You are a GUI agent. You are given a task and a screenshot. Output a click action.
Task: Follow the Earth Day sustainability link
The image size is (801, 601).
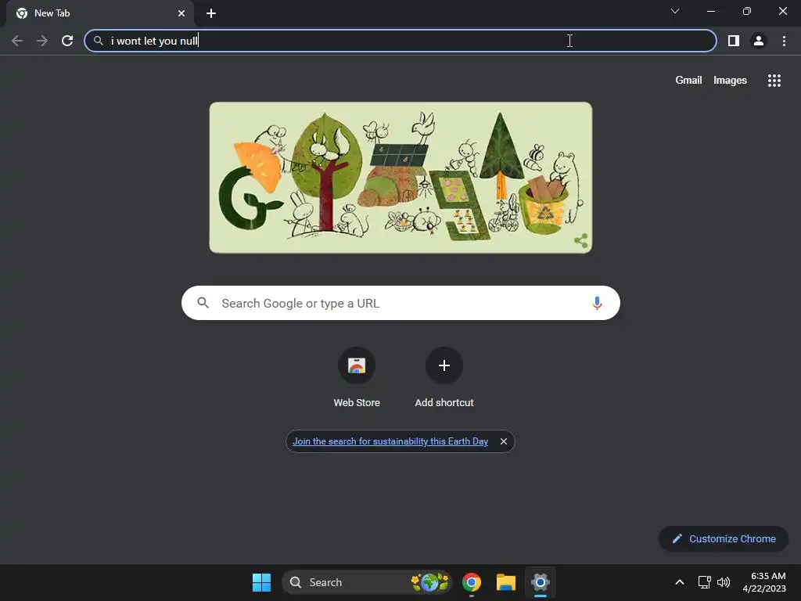click(390, 441)
